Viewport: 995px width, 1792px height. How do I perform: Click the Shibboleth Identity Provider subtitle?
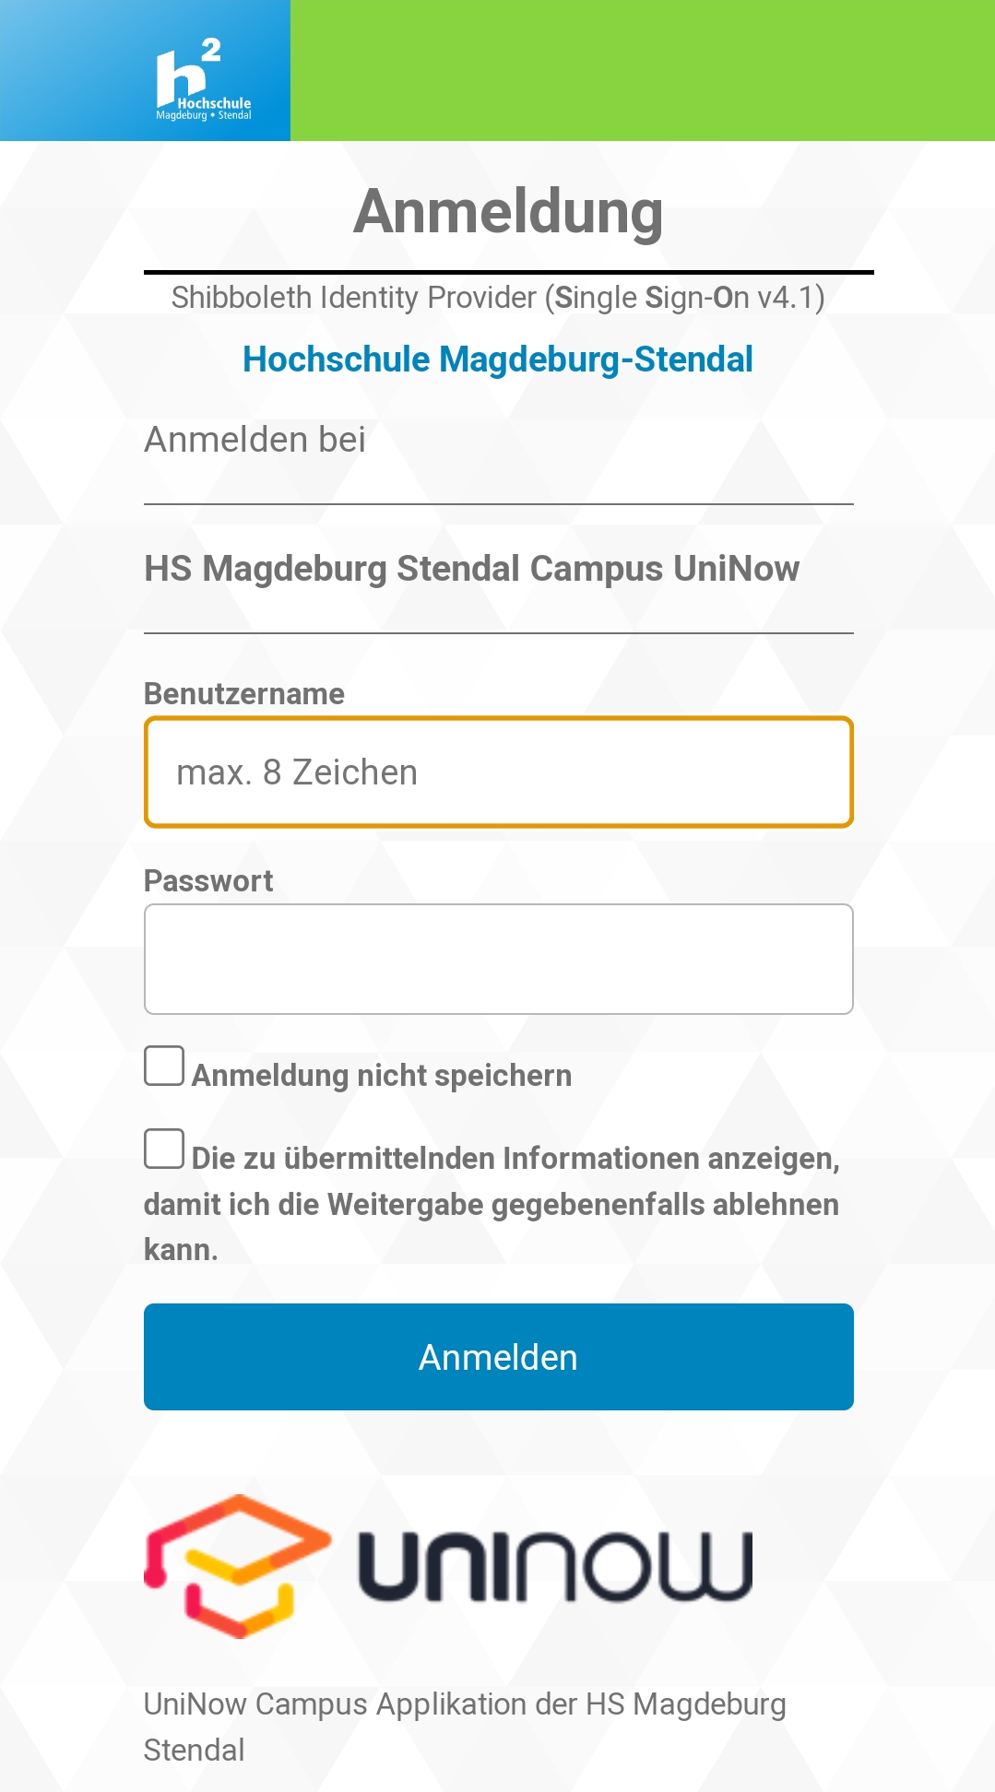click(498, 298)
